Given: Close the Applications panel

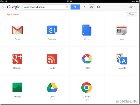Looking at the screenshot, I should click(131, 14).
